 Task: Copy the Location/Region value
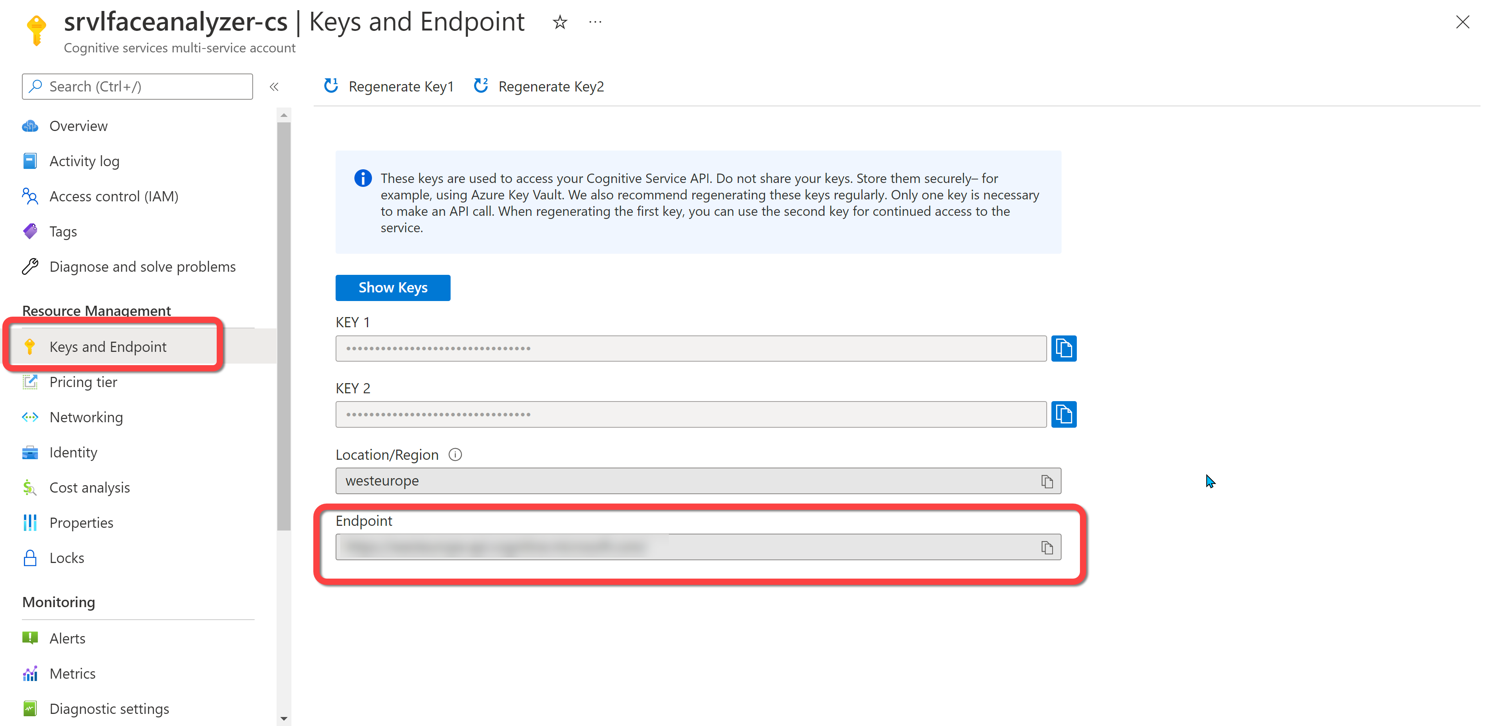click(x=1047, y=481)
